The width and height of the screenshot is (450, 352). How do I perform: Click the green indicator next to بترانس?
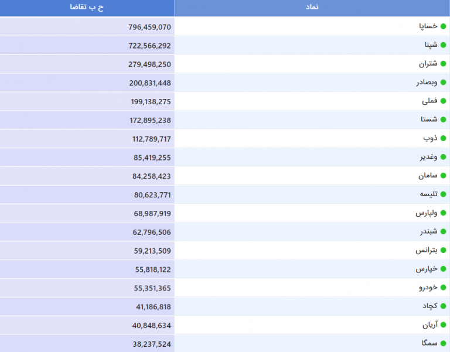(x=443, y=250)
